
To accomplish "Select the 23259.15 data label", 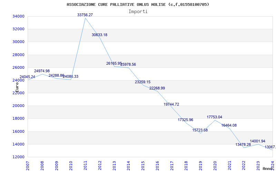I will (x=142, y=82).
